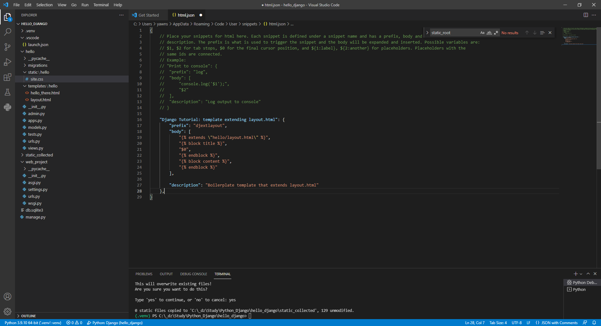601x326 pixels.
Task: Open the terminal launch profile dropdown
Action: point(581,274)
